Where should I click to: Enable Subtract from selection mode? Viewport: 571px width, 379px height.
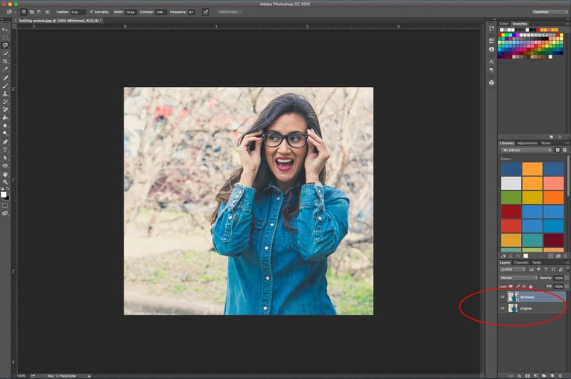click(x=40, y=12)
